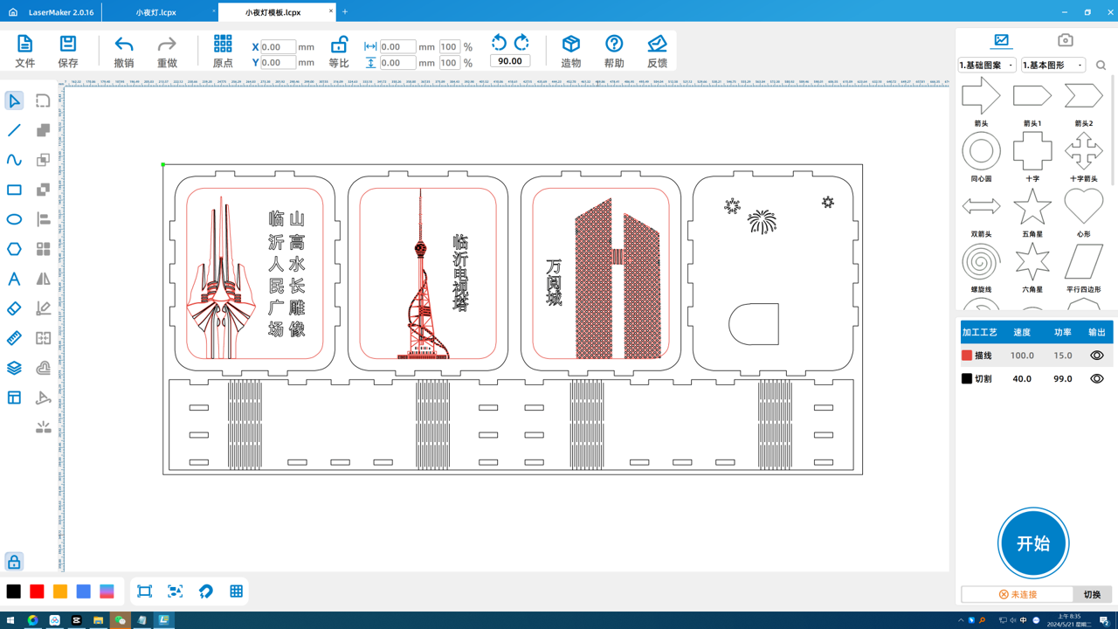Click the Undo (撤销) arrow icon
This screenshot has height=629, width=1118.
coord(124,45)
